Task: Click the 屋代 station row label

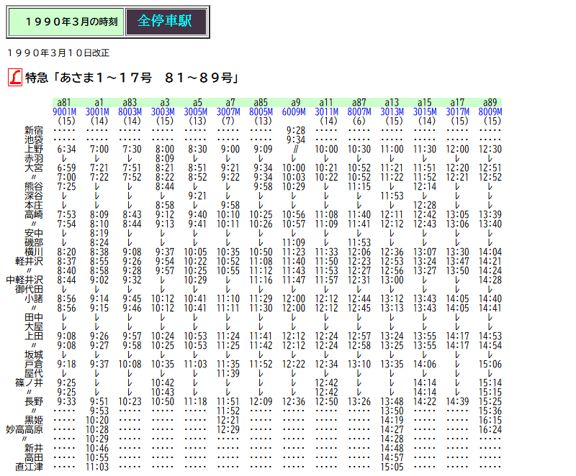Action: point(34,374)
